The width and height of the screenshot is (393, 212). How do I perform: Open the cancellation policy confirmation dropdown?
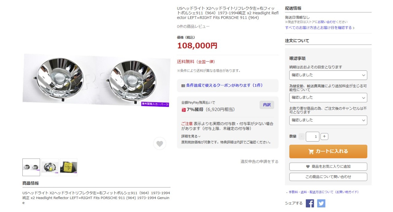(328, 120)
